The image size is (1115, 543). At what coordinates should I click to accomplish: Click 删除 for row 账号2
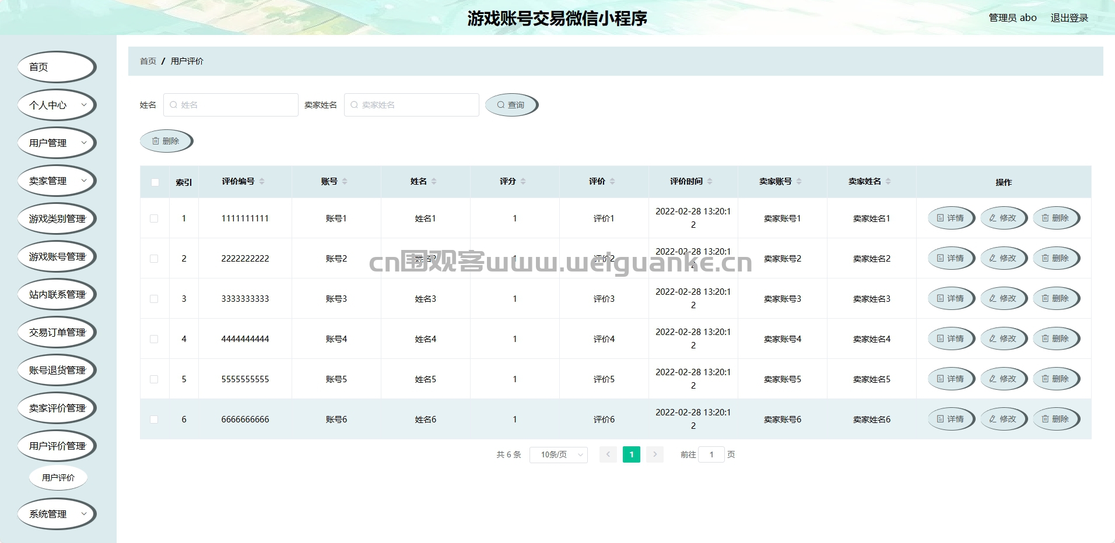click(x=1056, y=258)
